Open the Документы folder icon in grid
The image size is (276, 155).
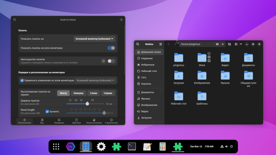248,58
